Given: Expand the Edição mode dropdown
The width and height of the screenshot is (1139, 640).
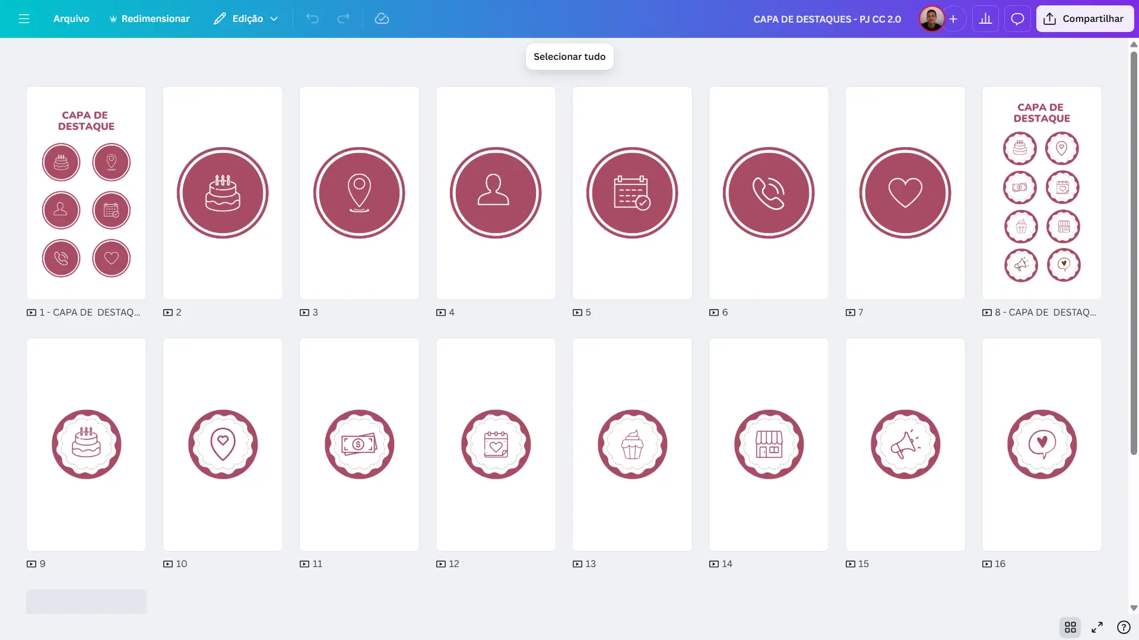Looking at the screenshot, I should click(x=246, y=18).
